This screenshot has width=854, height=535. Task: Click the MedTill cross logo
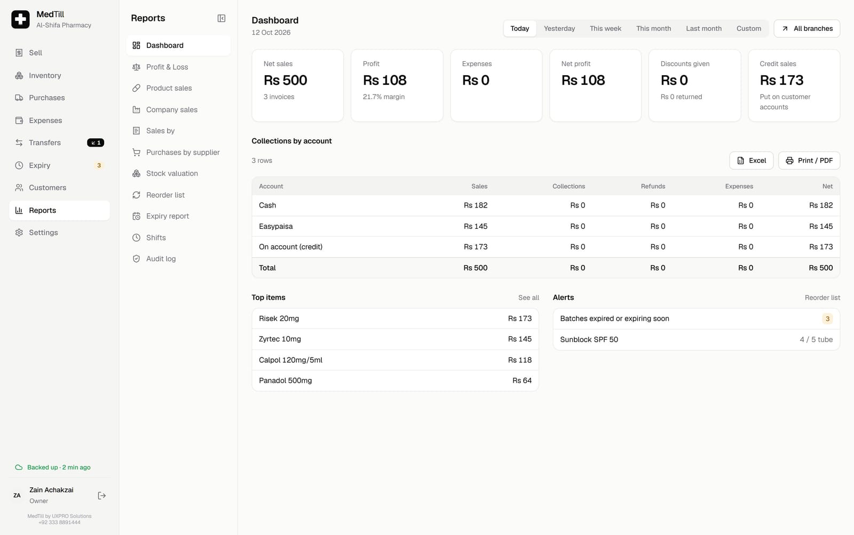pyautogui.click(x=20, y=19)
